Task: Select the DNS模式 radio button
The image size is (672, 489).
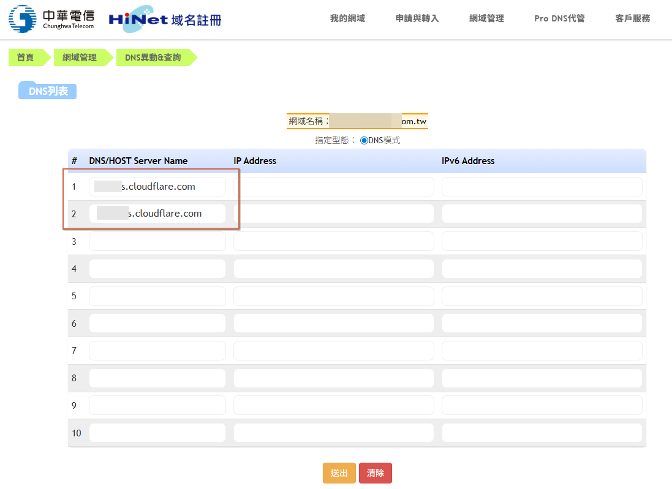Action: point(364,140)
